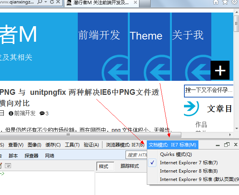This screenshot has height=195, width=239.
Task: Open the empty new tab button
Action: 145,3
